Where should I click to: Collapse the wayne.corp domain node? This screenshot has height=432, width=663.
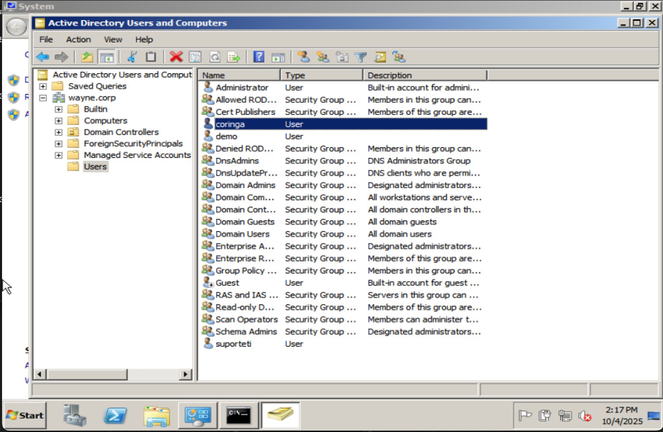[43, 98]
